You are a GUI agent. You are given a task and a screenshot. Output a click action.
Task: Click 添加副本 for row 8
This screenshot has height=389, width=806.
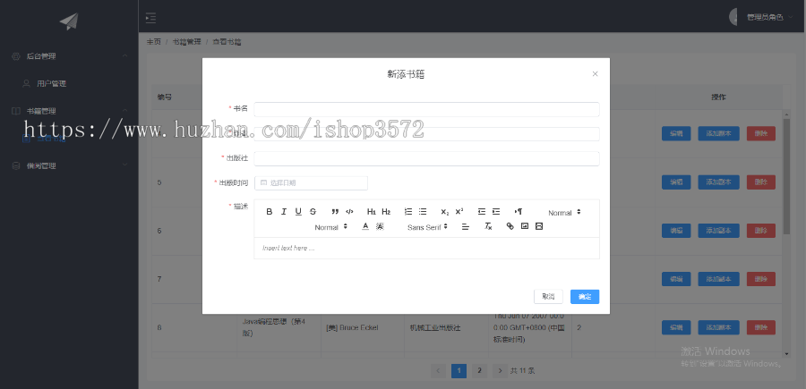coord(718,327)
